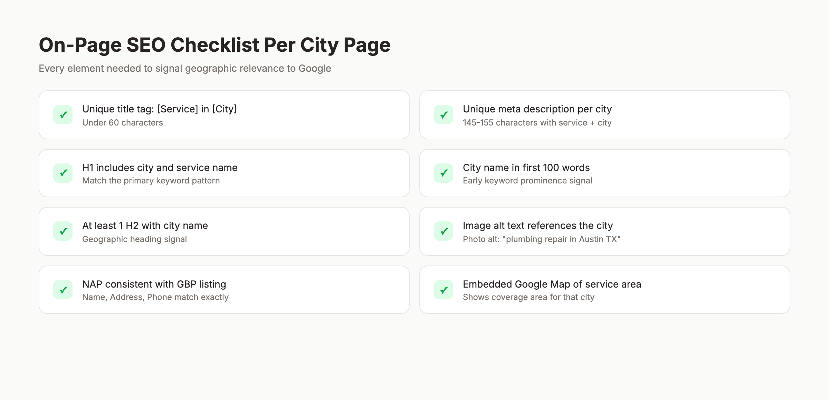Click the checkmark beside "Unique title tag"
The image size is (829, 400).
[63, 114]
